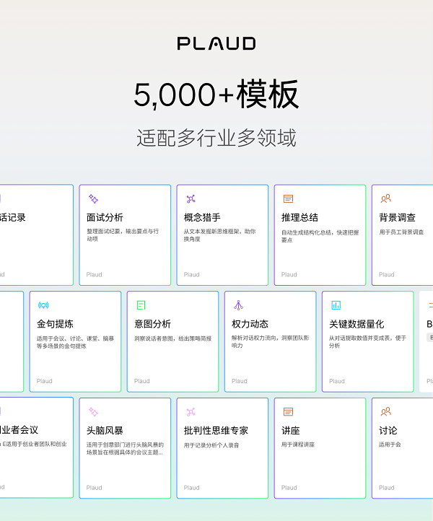Click Plaud author label on 头脑风暴 card
This screenshot has width=433, height=521.
[94, 487]
